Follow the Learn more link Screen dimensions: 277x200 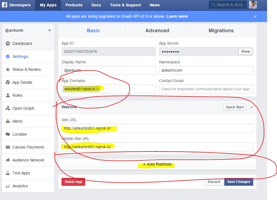(x=177, y=16)
